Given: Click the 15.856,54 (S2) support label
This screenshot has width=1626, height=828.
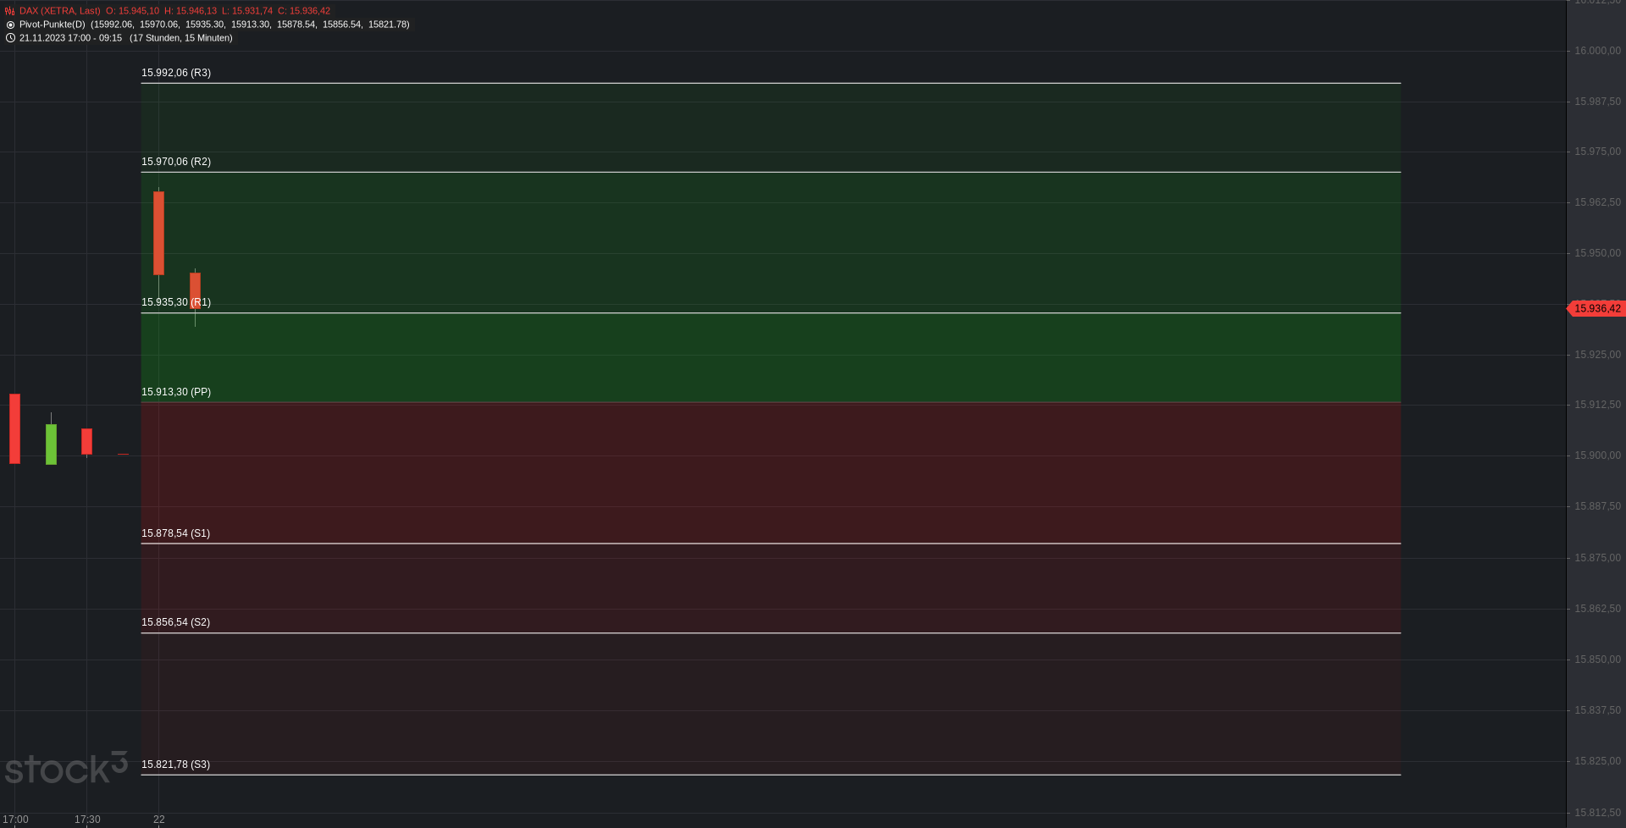Looking at the screenshot, I should [175, 622].
